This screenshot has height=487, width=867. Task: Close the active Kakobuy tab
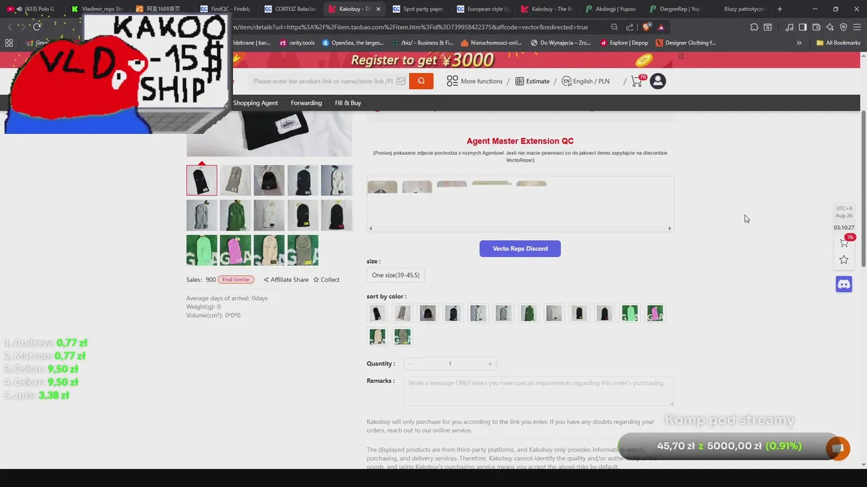click(378, 9)
